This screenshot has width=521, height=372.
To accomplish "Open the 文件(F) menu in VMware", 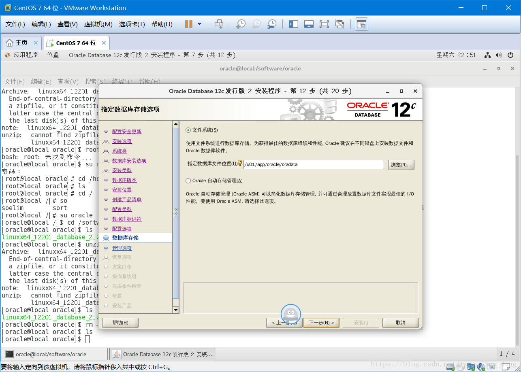I will pos(15,24).
